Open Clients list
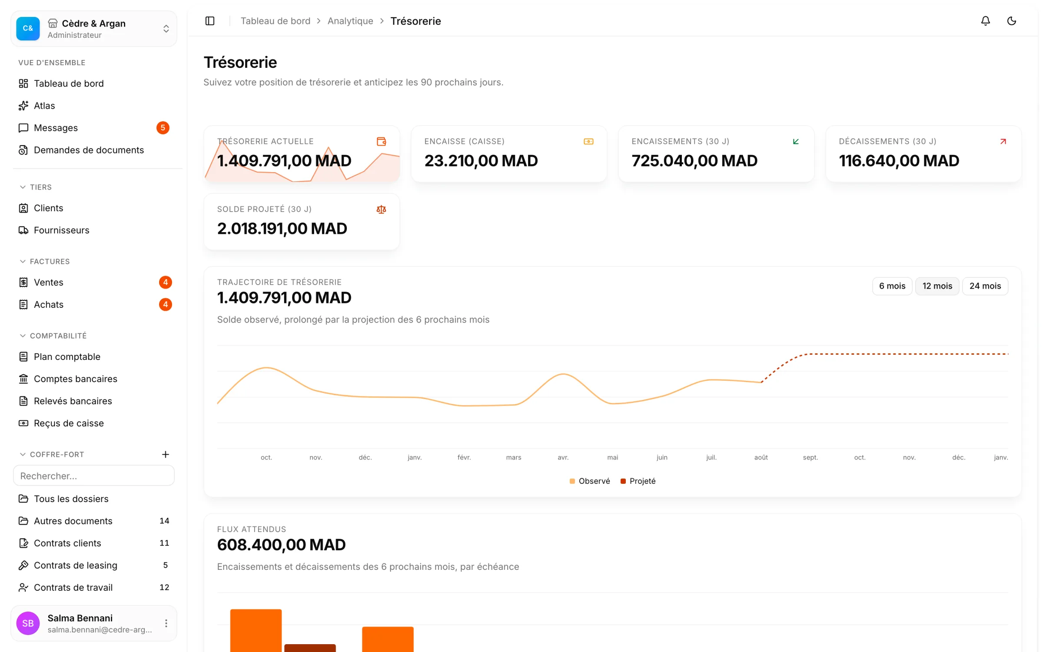The height and width of the screenshot is (652, 1043). coord(94,208)
